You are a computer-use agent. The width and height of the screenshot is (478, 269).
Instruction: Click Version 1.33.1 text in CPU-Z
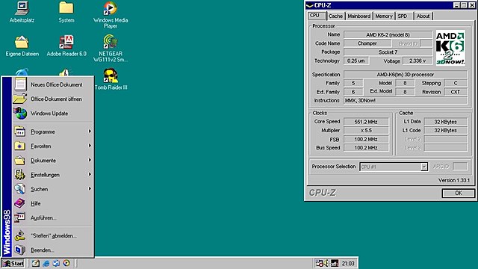click(454, 180)
